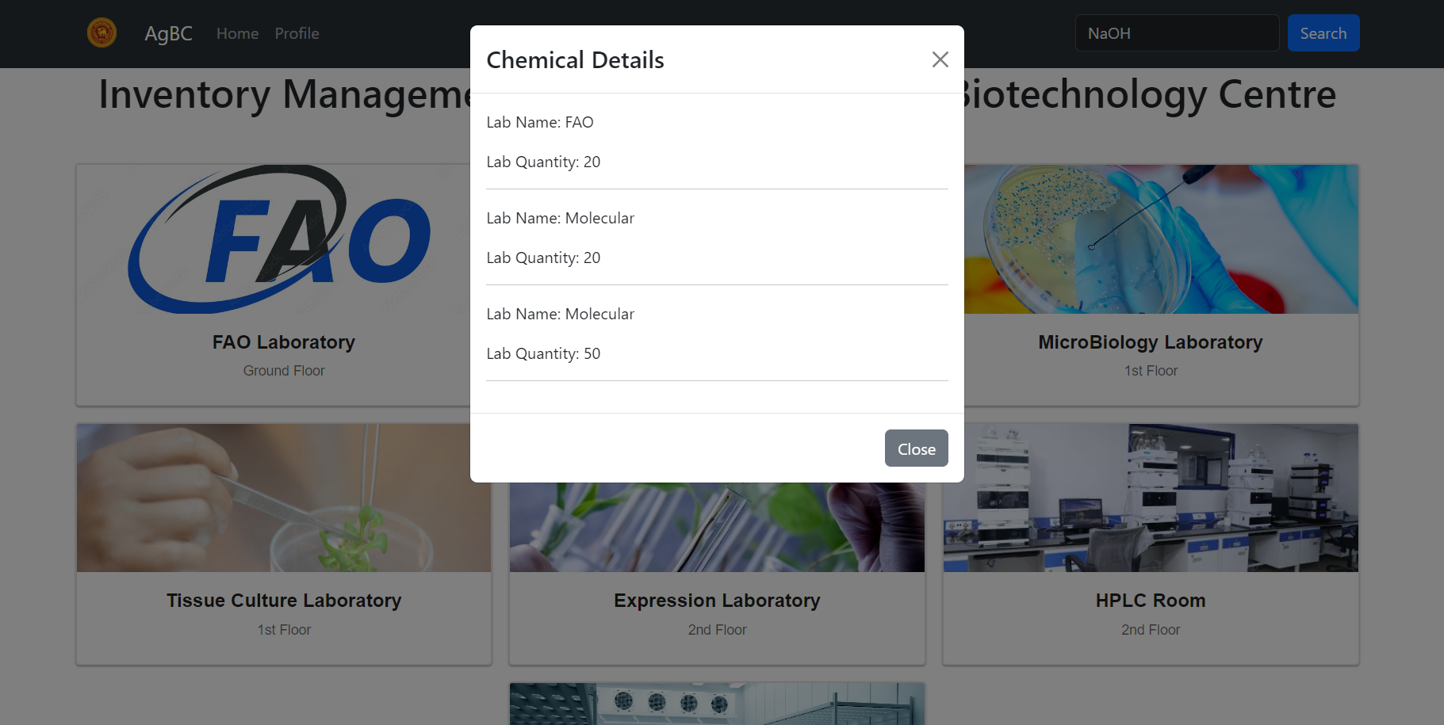Select the partially visible cold room card

tap(716, 704)
